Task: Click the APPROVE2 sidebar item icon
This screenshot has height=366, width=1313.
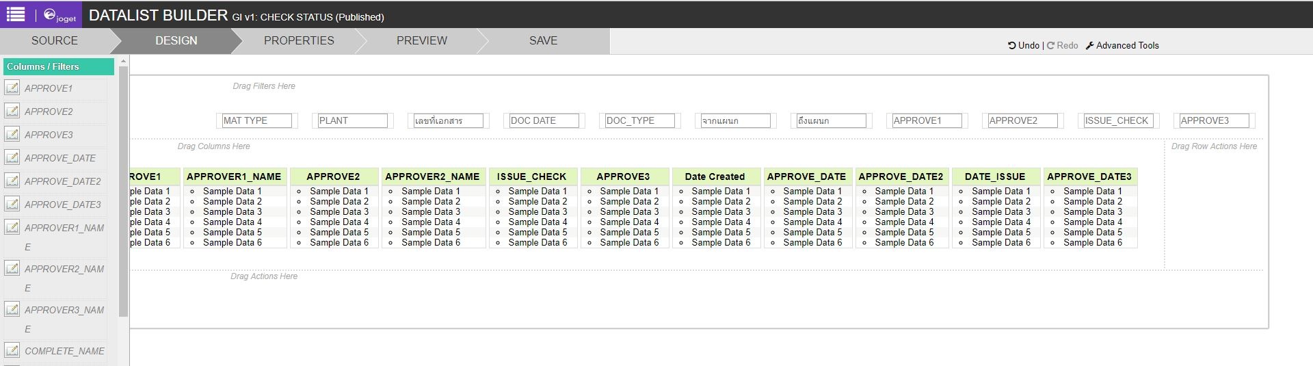Action: [x=12, y=111]
